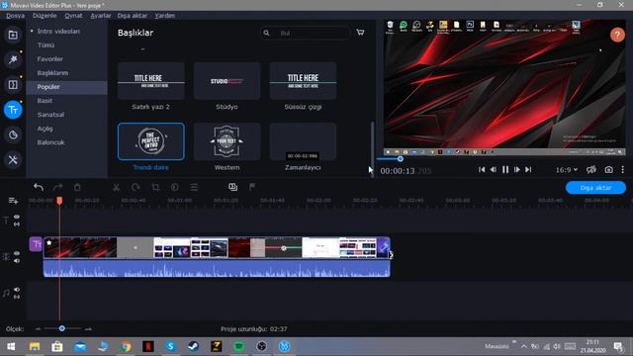
Task: Open the Filters sidebar tab with wand
Action: point(13,59)
